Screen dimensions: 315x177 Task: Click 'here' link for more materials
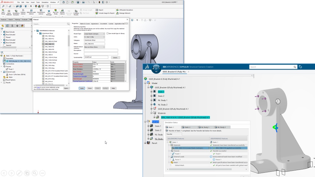(38, 88)
